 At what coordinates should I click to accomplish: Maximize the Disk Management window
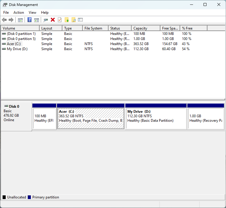click(205, 4)
